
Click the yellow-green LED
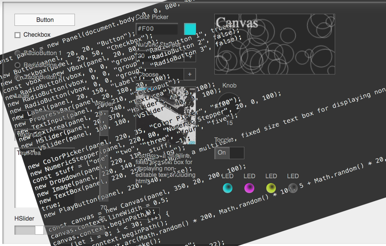tap(271, 188)
